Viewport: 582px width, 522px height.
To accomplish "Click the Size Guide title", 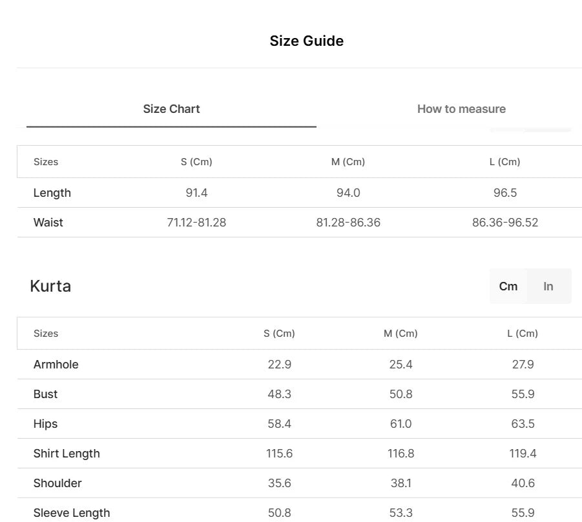I will coord(306,41).
